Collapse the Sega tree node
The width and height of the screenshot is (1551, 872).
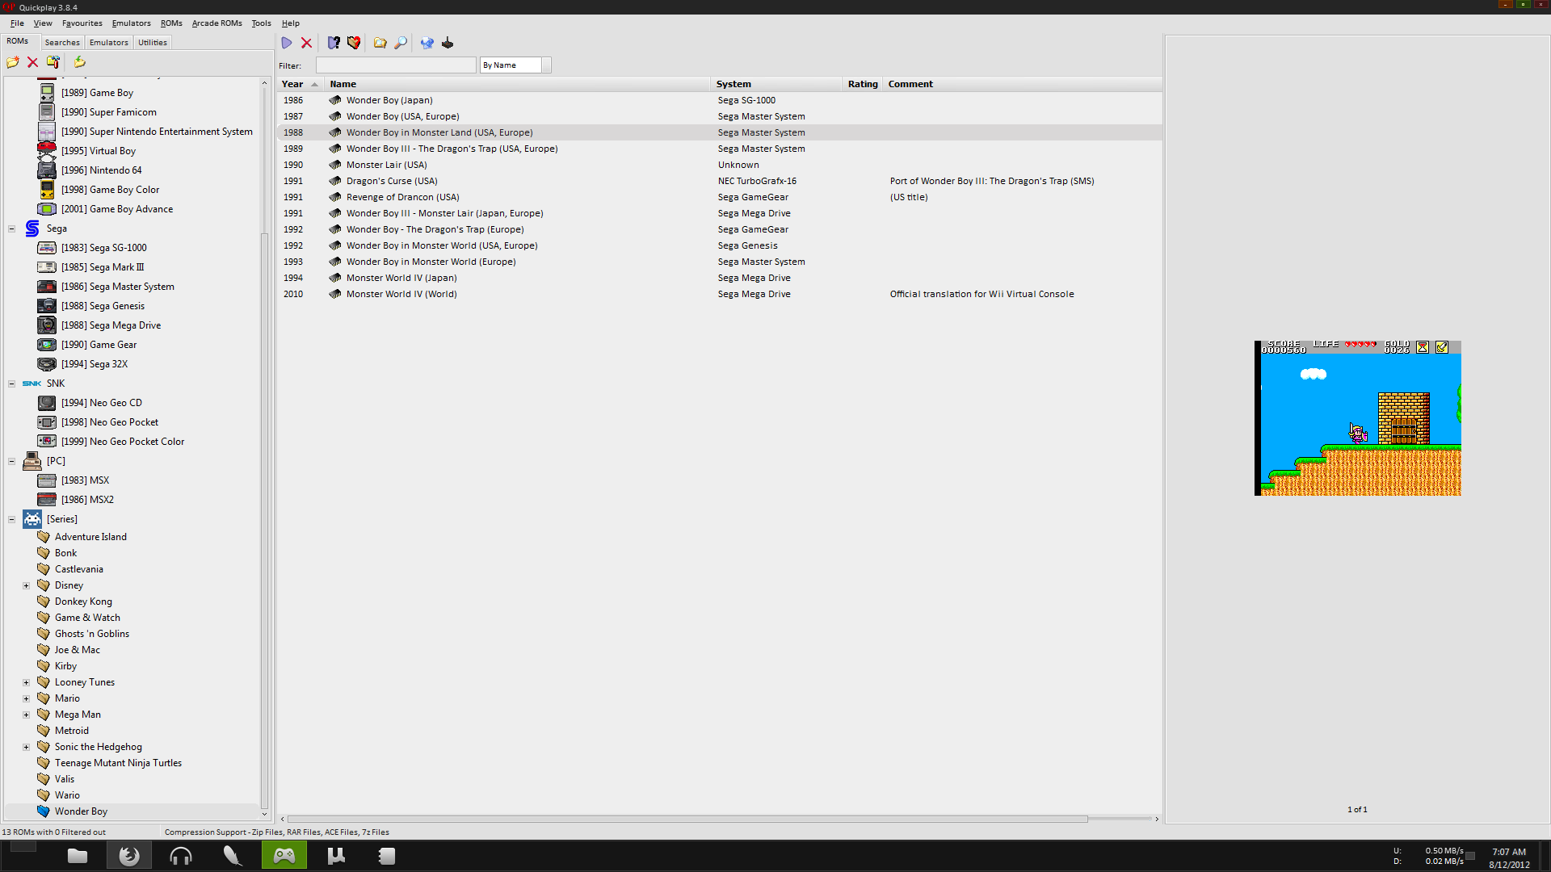[x=12, y=228]
